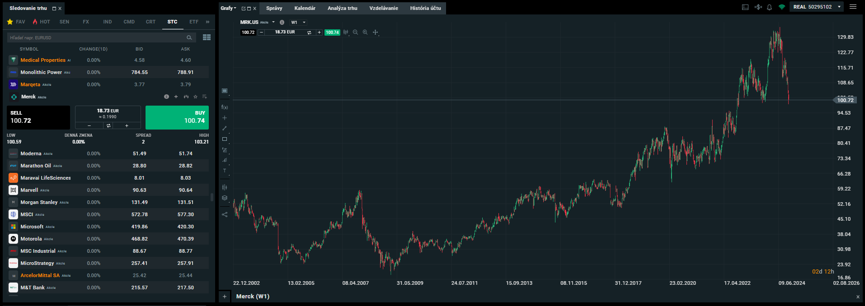
Task: Expand the MRK.US symbol dropdown
Action: (x=273, y=22)
